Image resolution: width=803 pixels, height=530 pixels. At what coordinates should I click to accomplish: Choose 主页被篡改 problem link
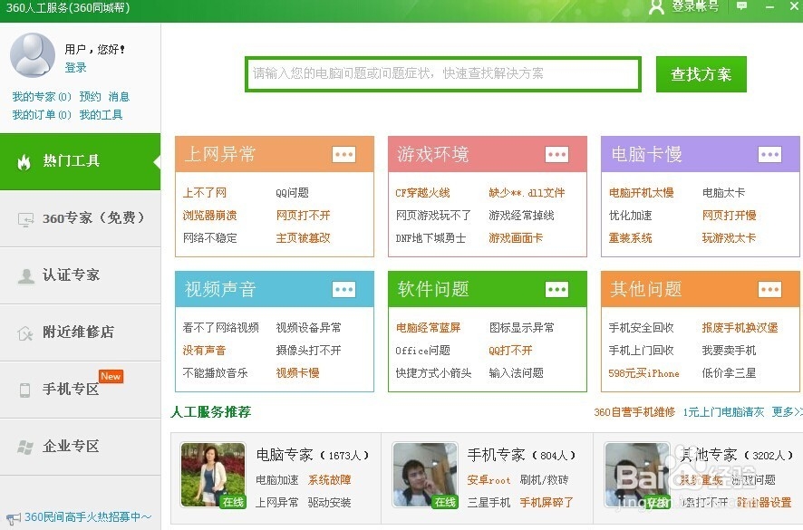[x=304, y=237]
